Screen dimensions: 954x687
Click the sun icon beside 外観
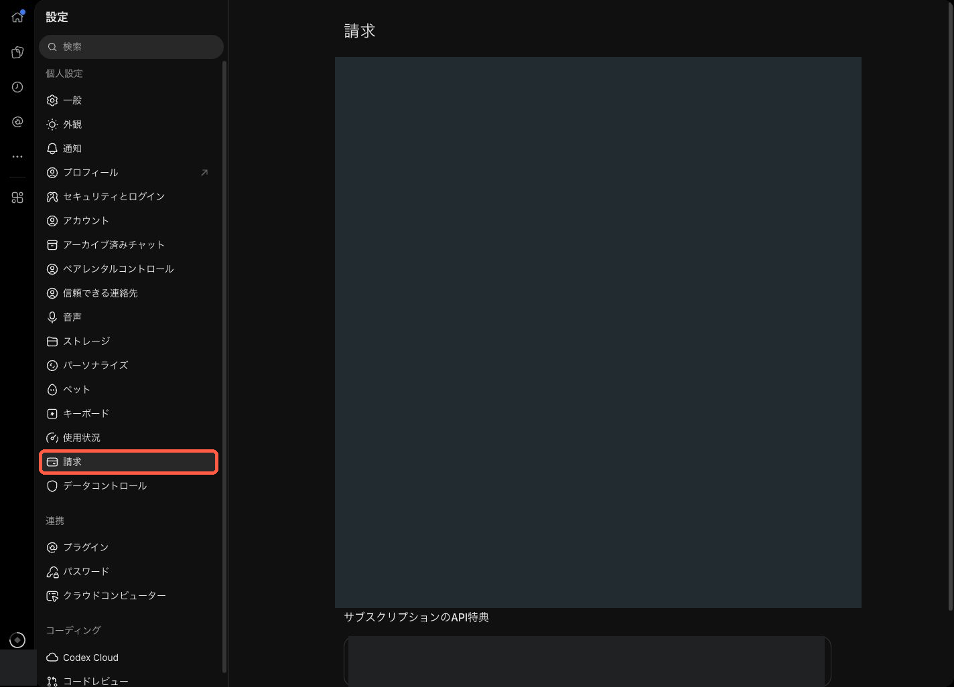click(52, 125)
